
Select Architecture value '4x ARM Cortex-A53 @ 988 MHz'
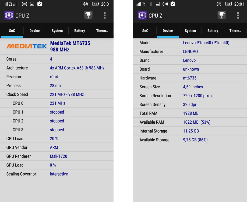(x=77, y=68)
